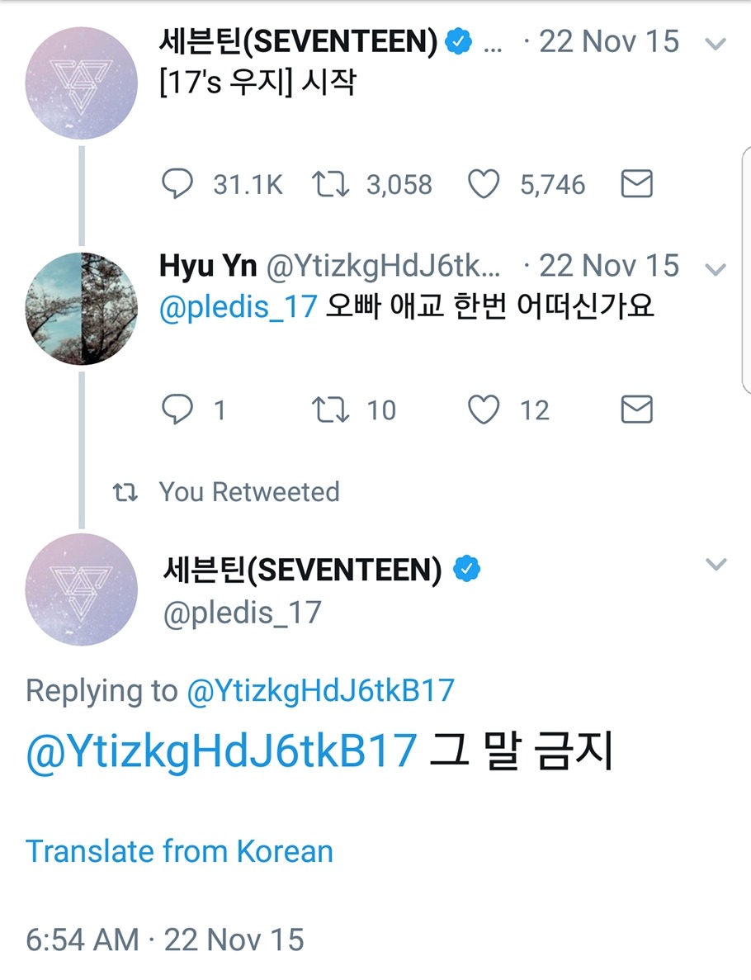Click Translate from Korean link
The height and width of the screenshot is (980, 751).
(x=179, y=851)
